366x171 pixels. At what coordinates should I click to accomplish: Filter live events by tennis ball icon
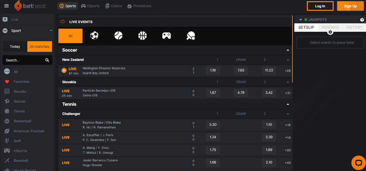(x=118, y=36)
